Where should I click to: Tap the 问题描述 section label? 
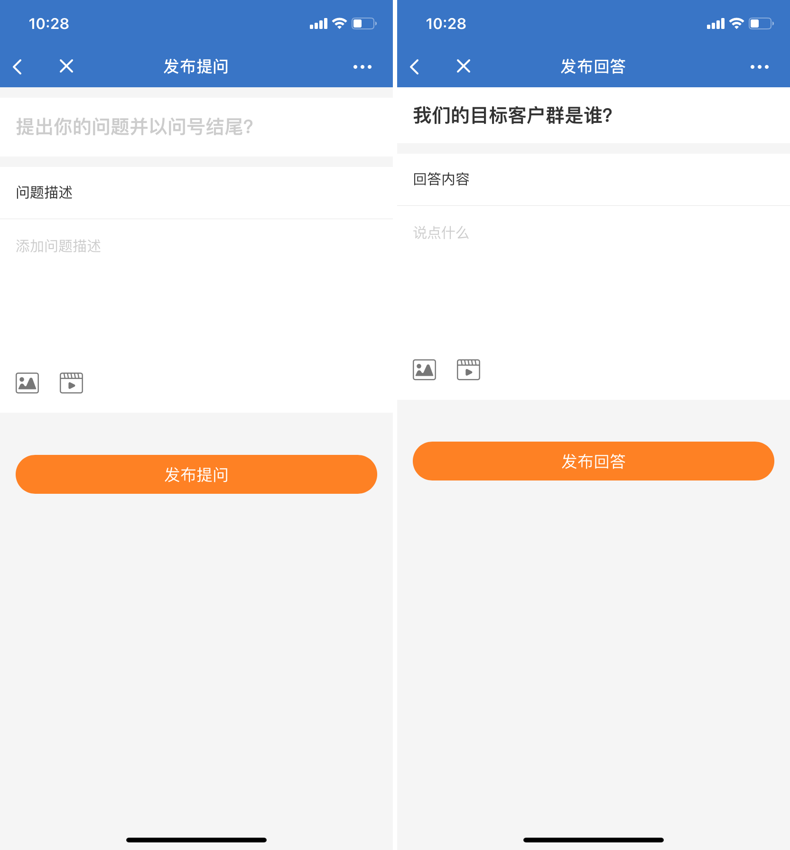pos(44,193)
